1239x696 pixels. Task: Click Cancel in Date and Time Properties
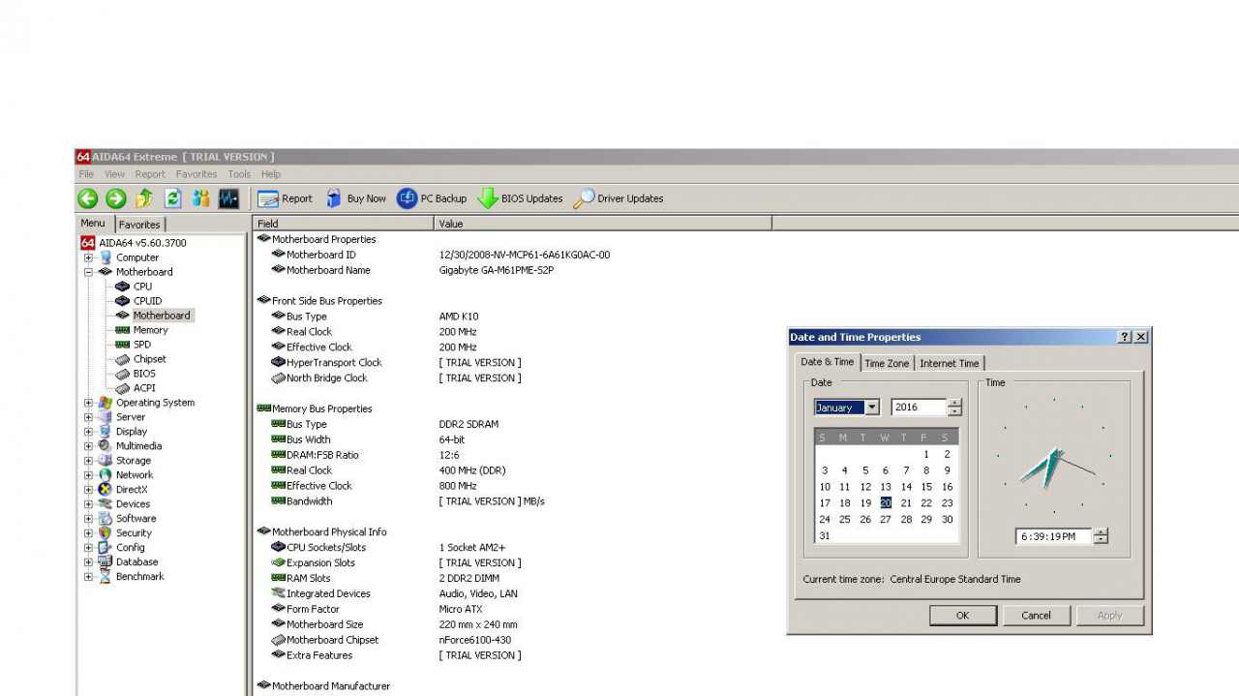[x=1036, y=616]
